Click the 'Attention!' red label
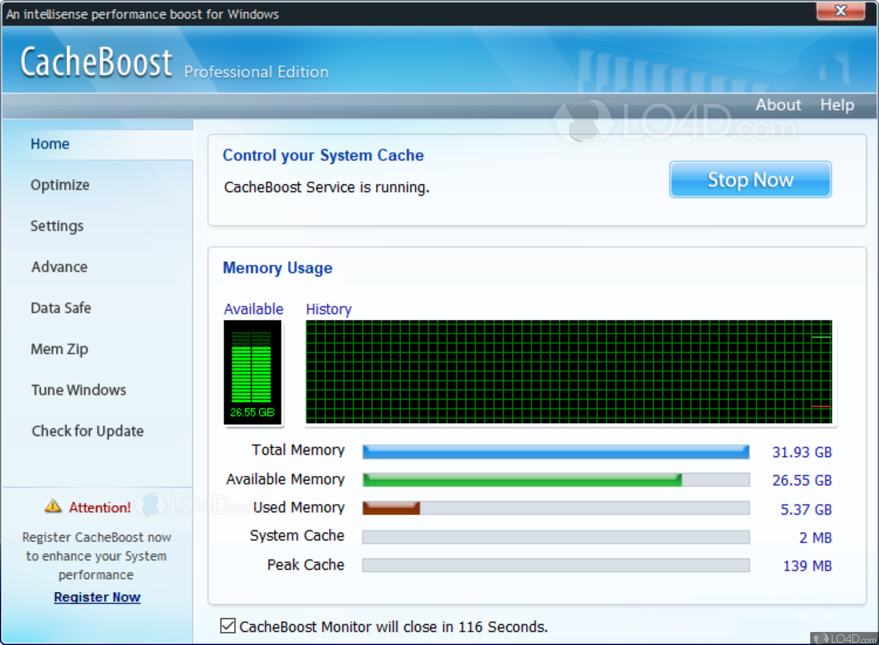Viewport: 879px width, 645px height. click(100, 507)
